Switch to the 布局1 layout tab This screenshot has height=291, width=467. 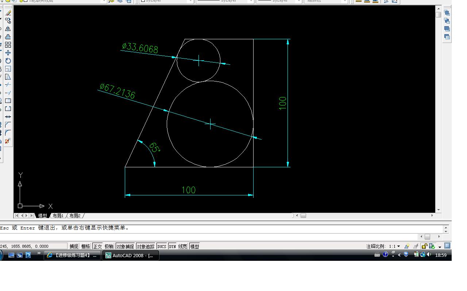[x=58, y=216]
